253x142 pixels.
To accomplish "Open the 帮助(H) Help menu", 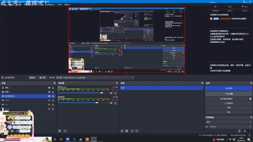I will (x=67, y=5).
